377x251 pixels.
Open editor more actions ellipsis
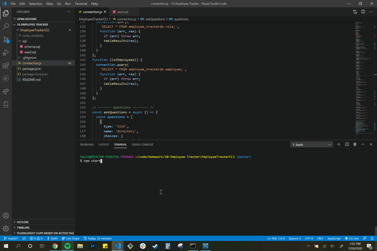371,12
